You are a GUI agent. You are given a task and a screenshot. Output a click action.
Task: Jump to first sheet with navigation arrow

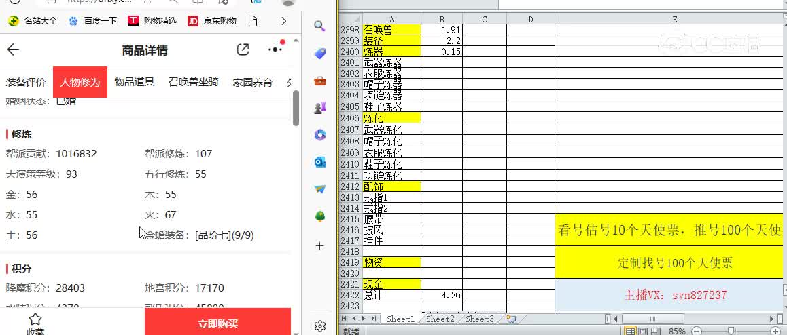[x=345, y=319]
